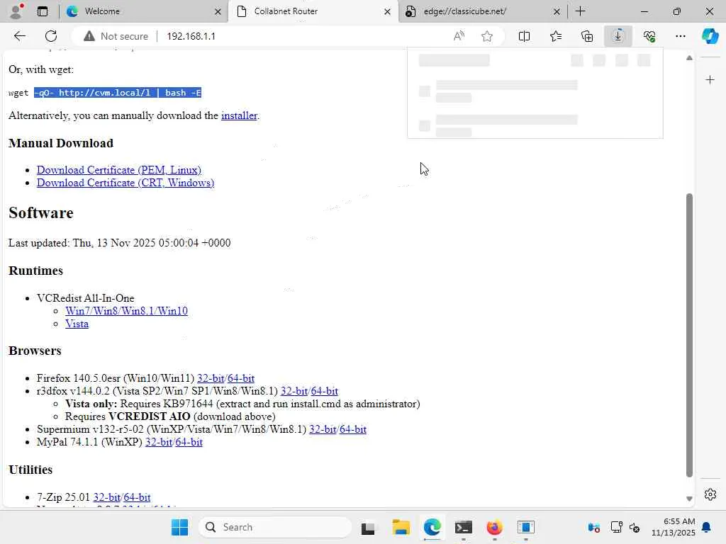Download MyPal 74.1.1 32-bit

pyautogui.click(x=159, y=442)
